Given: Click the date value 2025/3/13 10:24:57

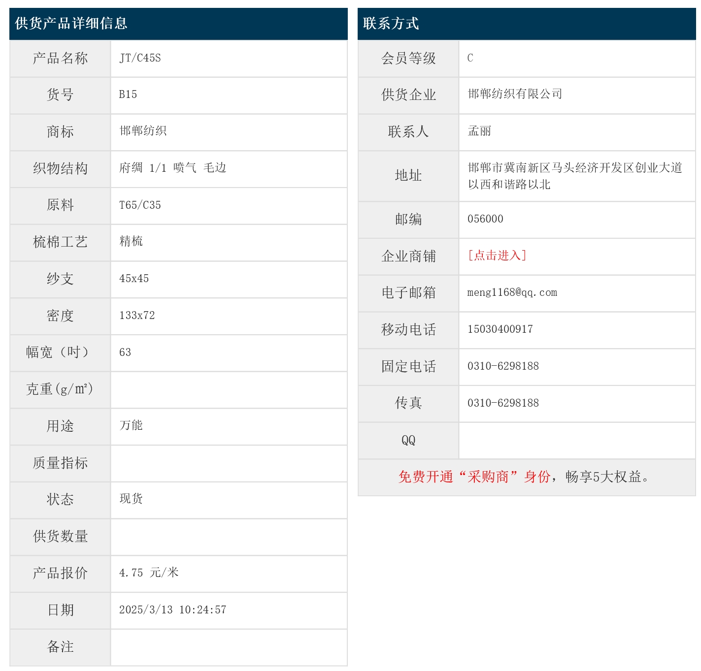Looking at the screenshot, I should pyautogui.click(x=172, y=610).
